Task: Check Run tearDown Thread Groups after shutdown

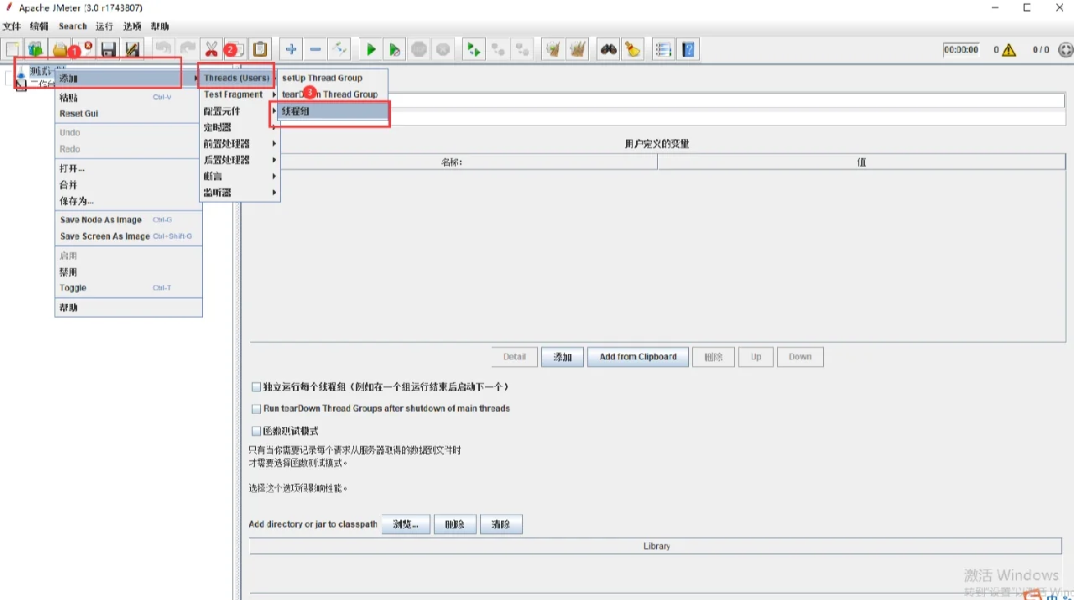Action: pyautogui.click(x=256, y=409)
